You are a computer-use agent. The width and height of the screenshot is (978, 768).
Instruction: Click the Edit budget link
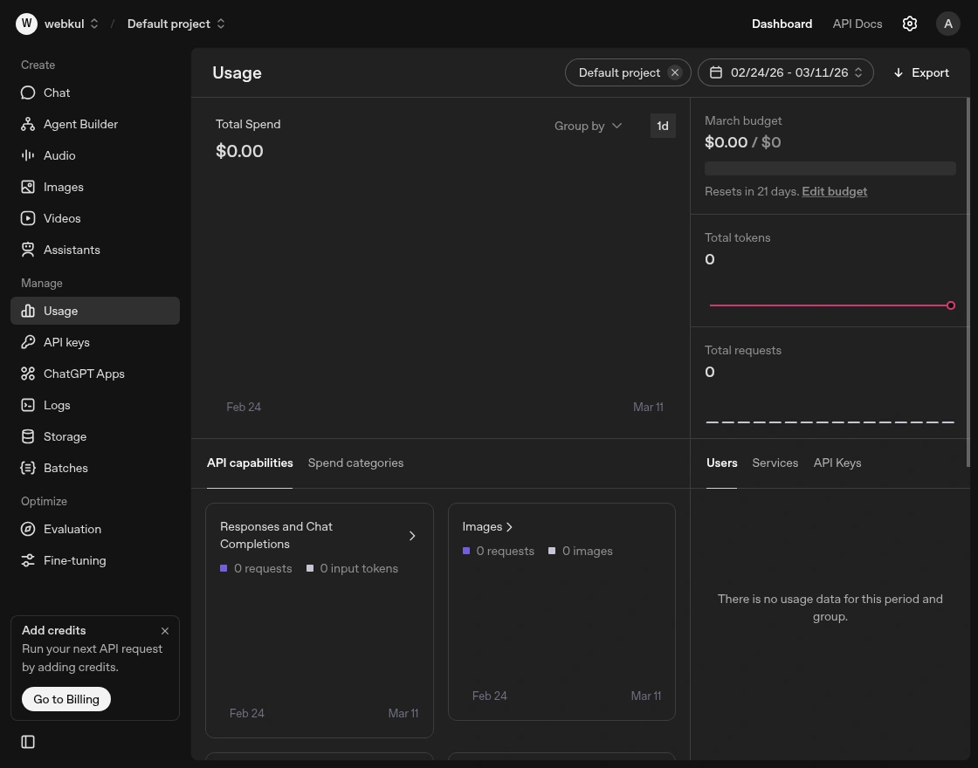click(x=834, y=191)
